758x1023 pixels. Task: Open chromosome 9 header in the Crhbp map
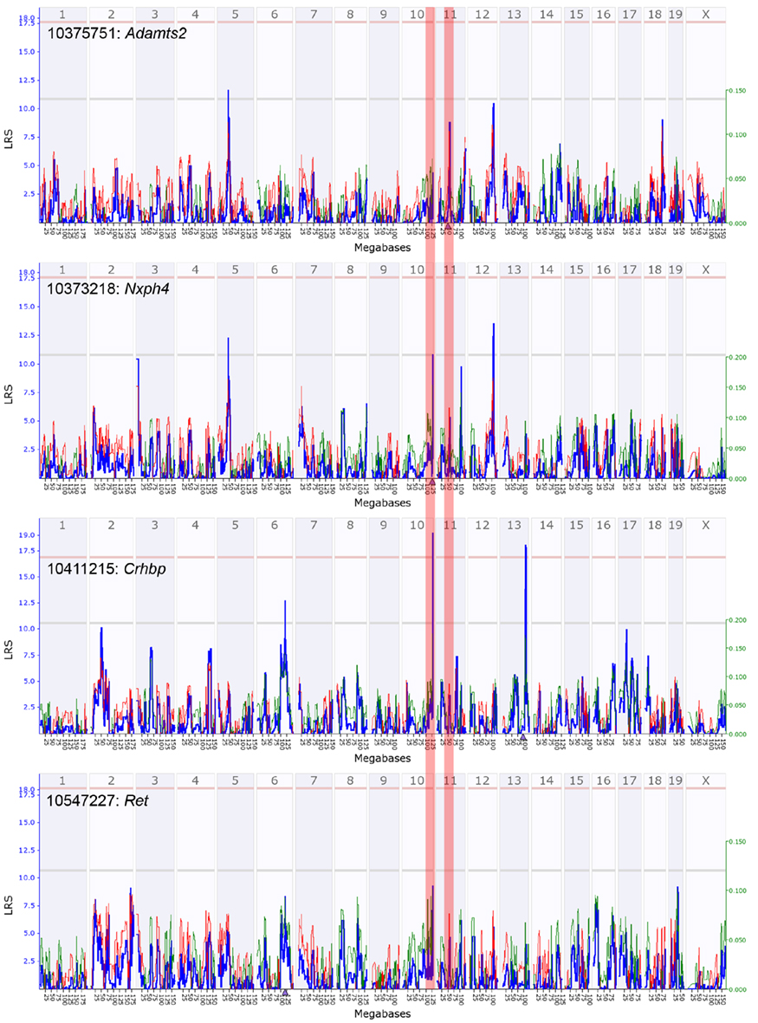383,525
